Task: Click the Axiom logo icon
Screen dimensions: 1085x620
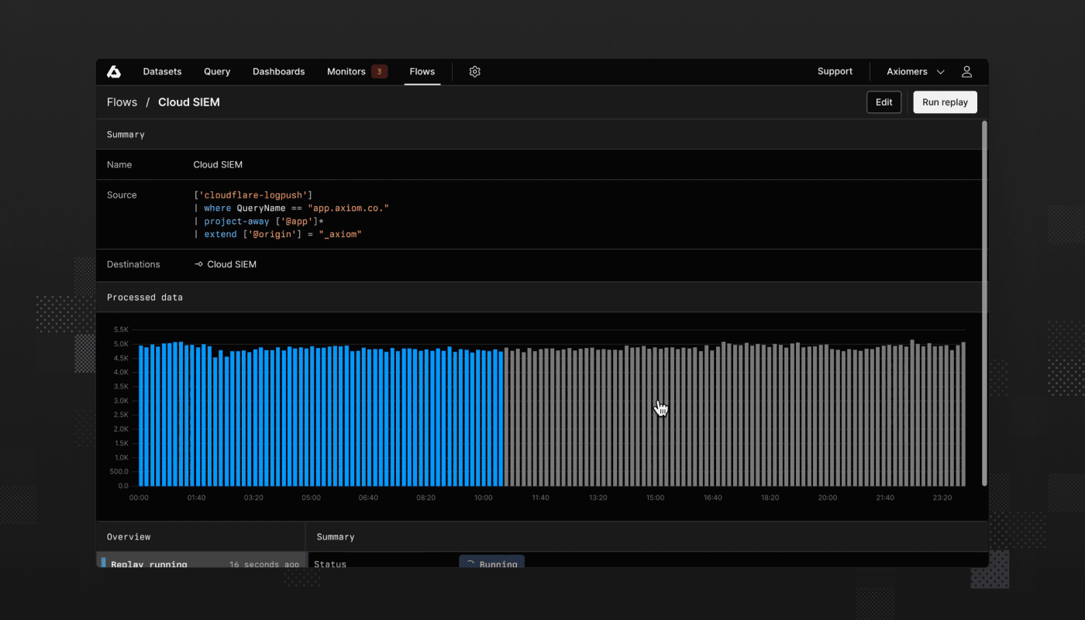Action: tap(114, 71)
